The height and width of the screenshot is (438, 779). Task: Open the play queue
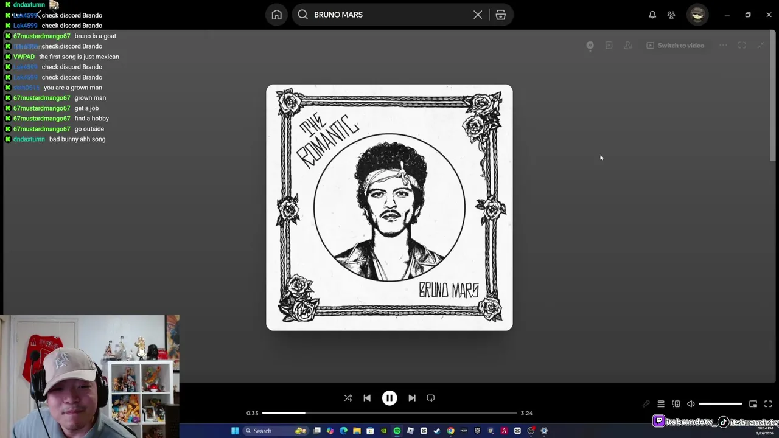(x=661, y=404)
